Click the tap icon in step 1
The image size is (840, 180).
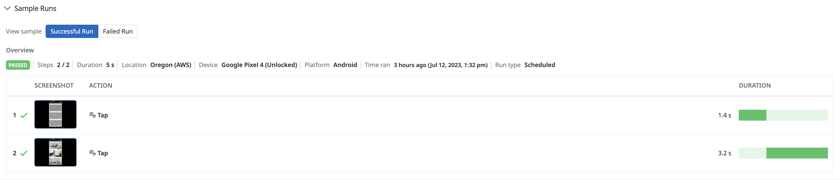click(92, 115)
